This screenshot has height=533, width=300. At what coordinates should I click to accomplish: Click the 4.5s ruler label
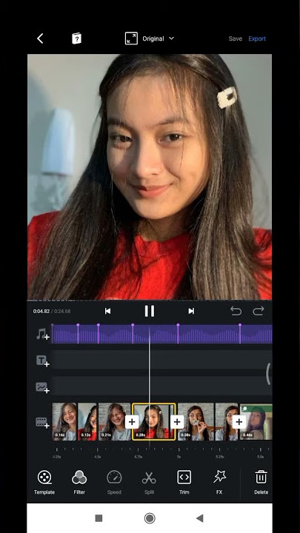tap(98, 457)
